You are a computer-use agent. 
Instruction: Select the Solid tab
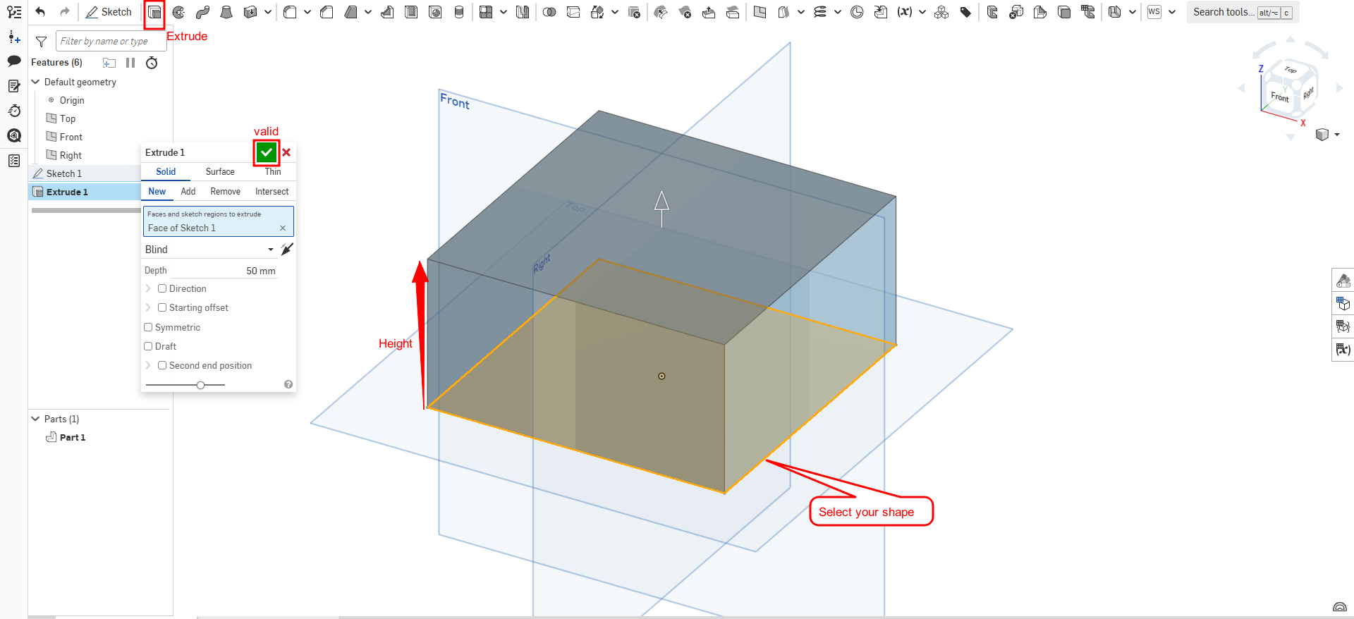point(166,171)
